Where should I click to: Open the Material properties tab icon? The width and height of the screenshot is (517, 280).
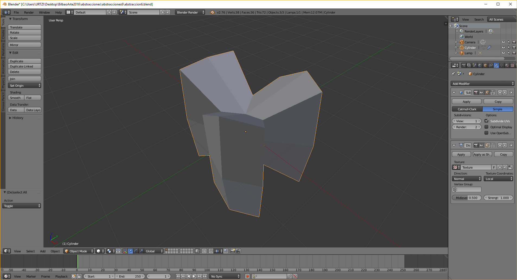pyautogui.click(x=507, y=65)
